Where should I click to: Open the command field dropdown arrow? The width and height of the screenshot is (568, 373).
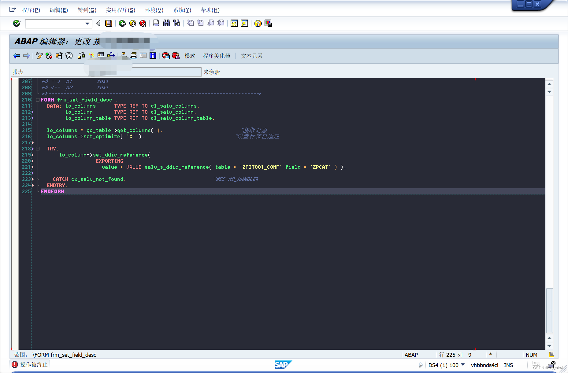(x=87, y=24)
